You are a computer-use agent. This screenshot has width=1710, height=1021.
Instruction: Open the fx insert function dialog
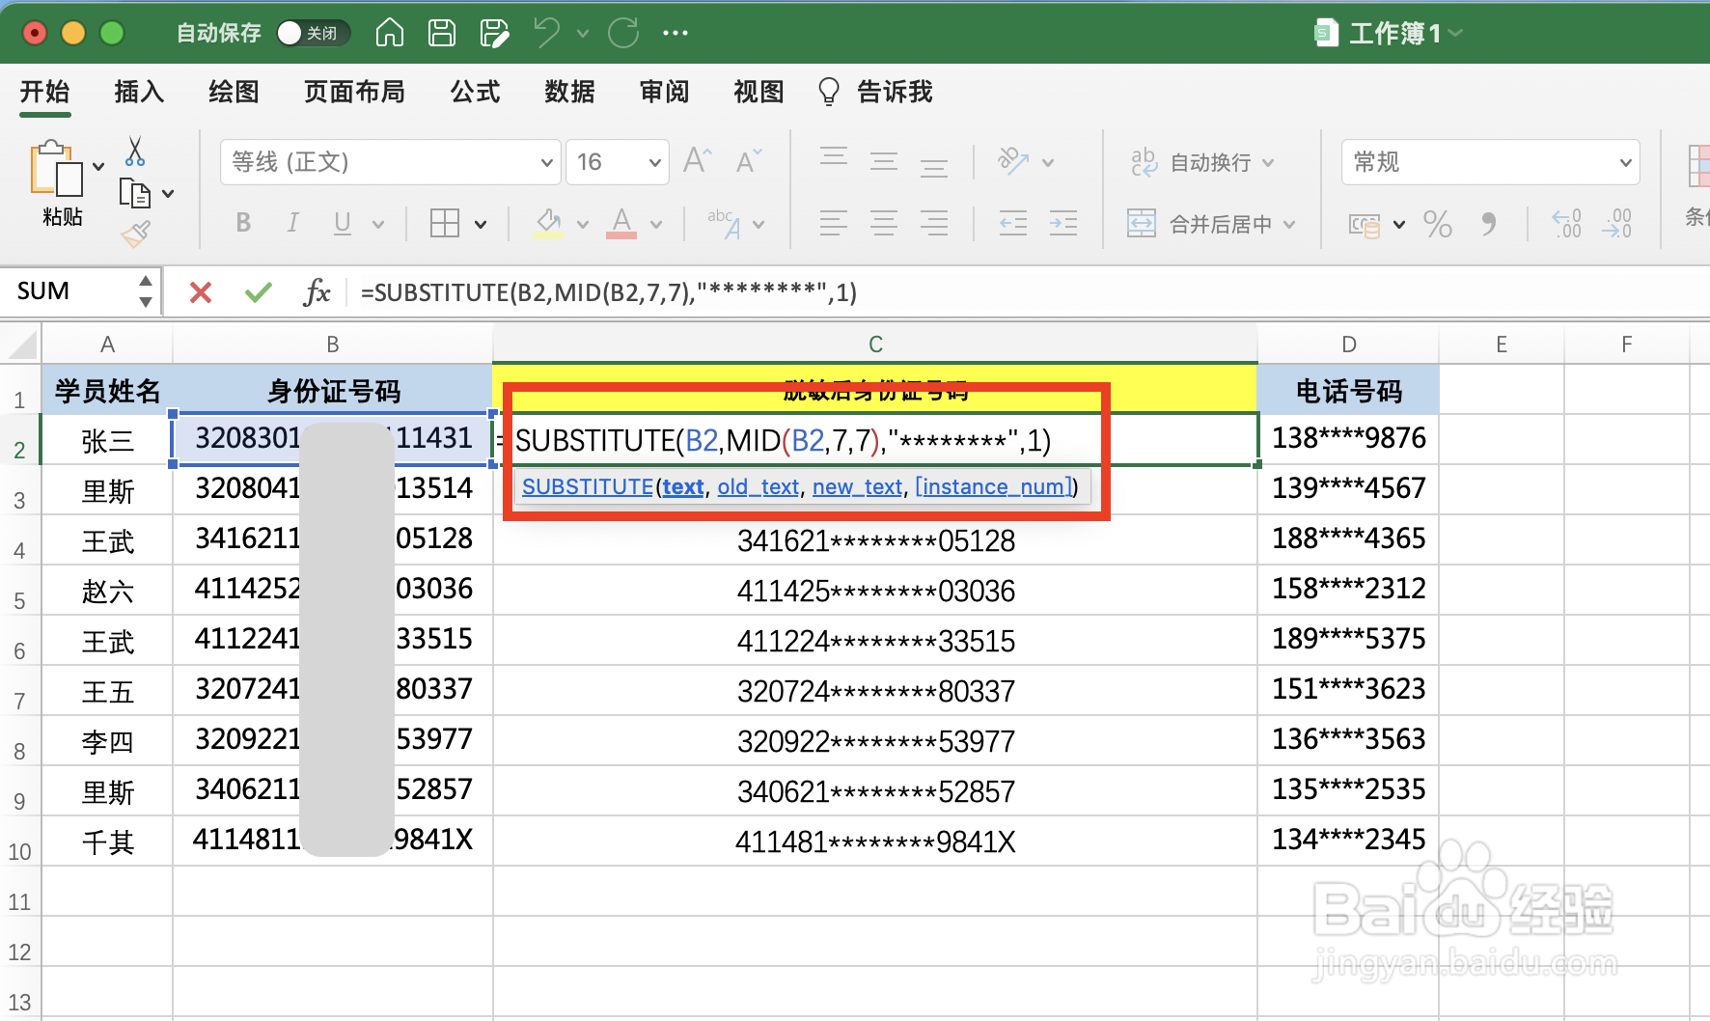(x=317, y=292)
